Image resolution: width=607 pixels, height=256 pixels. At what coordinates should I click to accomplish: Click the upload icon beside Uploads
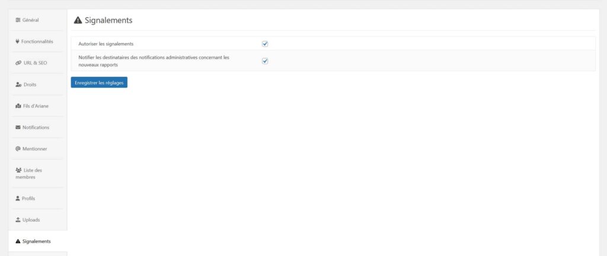pos(18,220)
